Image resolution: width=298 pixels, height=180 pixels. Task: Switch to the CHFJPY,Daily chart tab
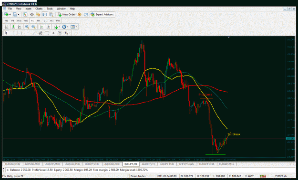tap(186, 164)
